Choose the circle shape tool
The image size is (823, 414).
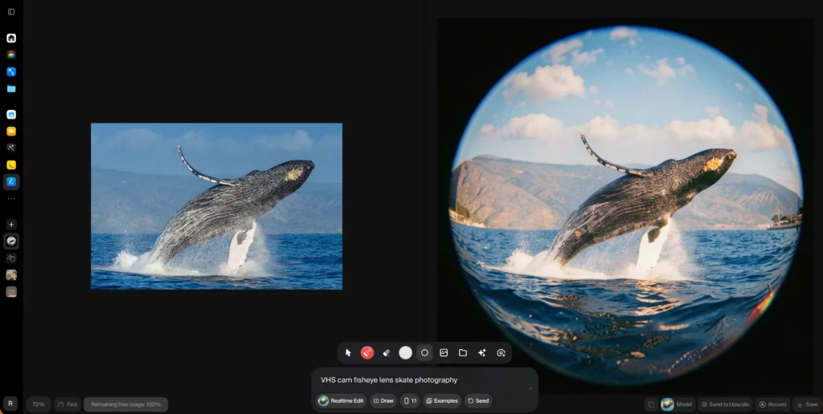(424, 353)
